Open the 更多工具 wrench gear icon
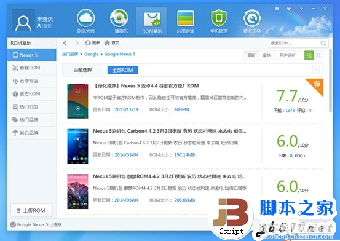This screenshot has height=241, width=340. pos(251,21)
